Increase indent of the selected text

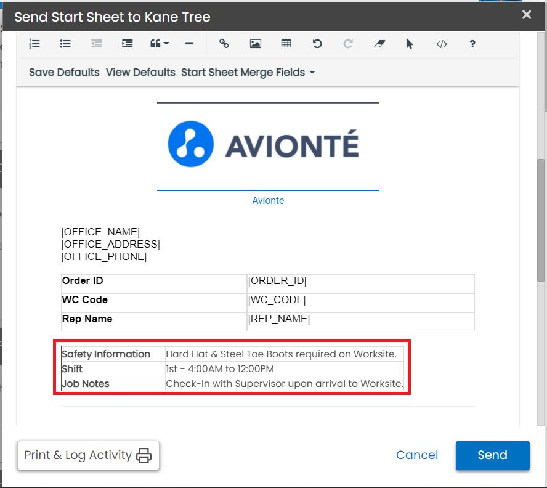click(x=127, y=44)
